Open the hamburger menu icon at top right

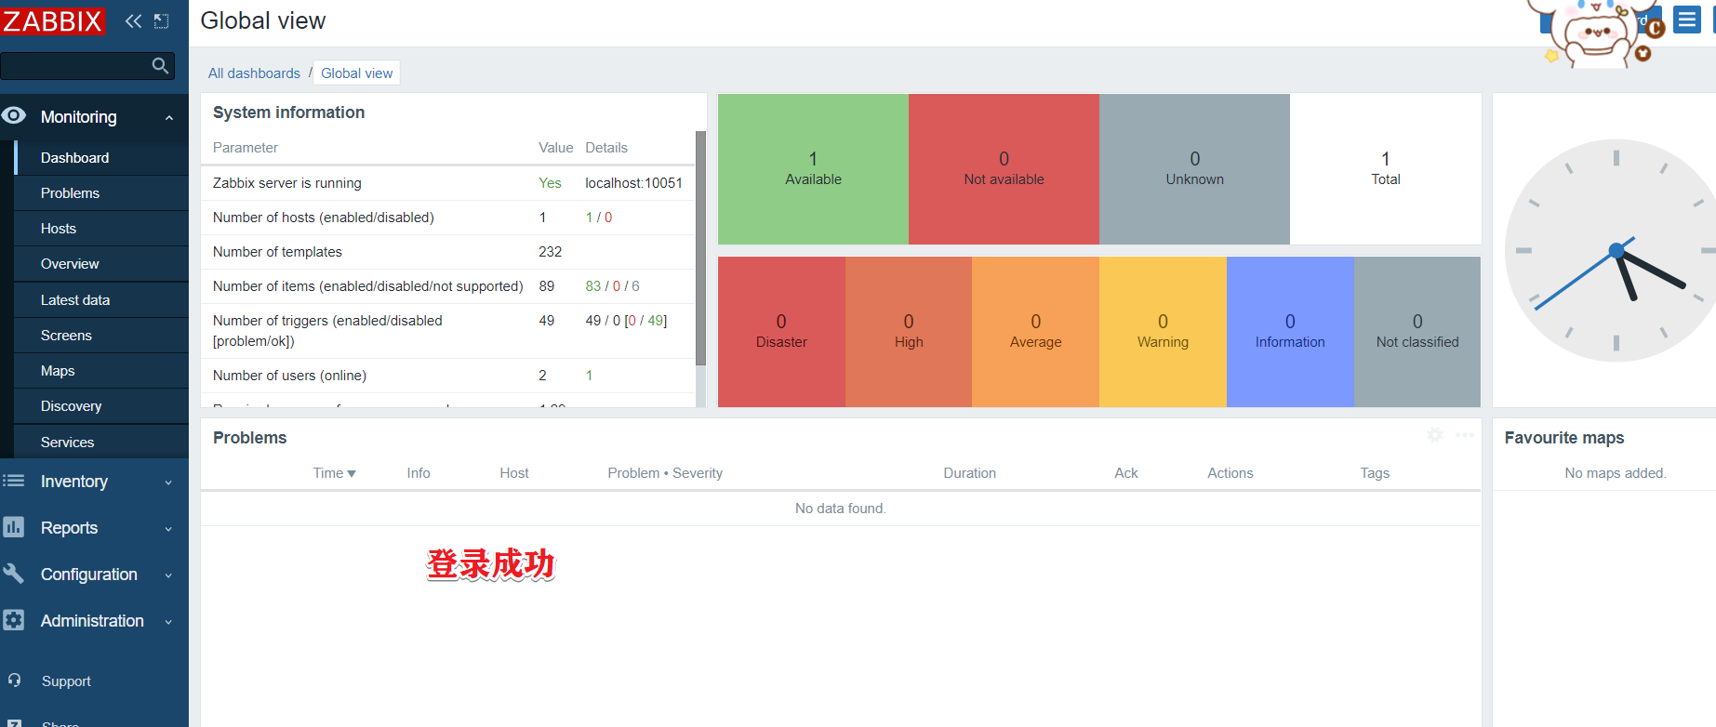tap(1687, 20)
